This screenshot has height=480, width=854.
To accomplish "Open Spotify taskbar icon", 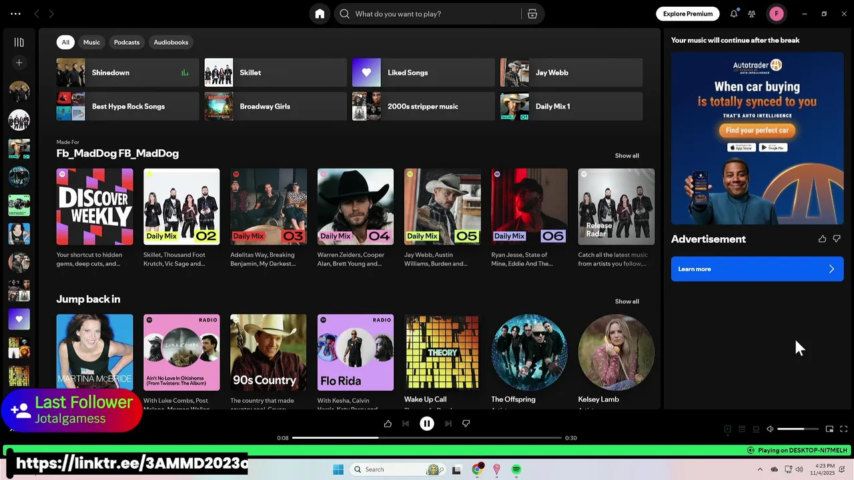I will 516,469.
